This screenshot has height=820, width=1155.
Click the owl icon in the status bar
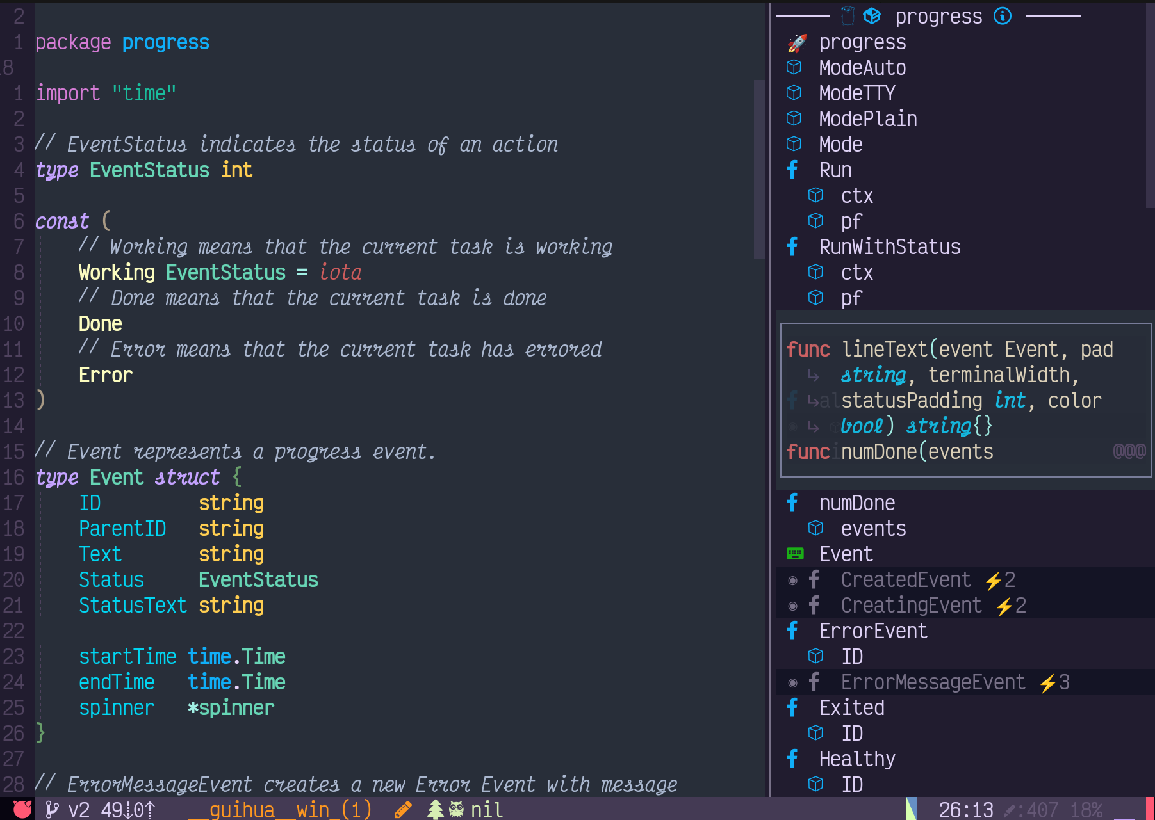(x=456, y=809)
